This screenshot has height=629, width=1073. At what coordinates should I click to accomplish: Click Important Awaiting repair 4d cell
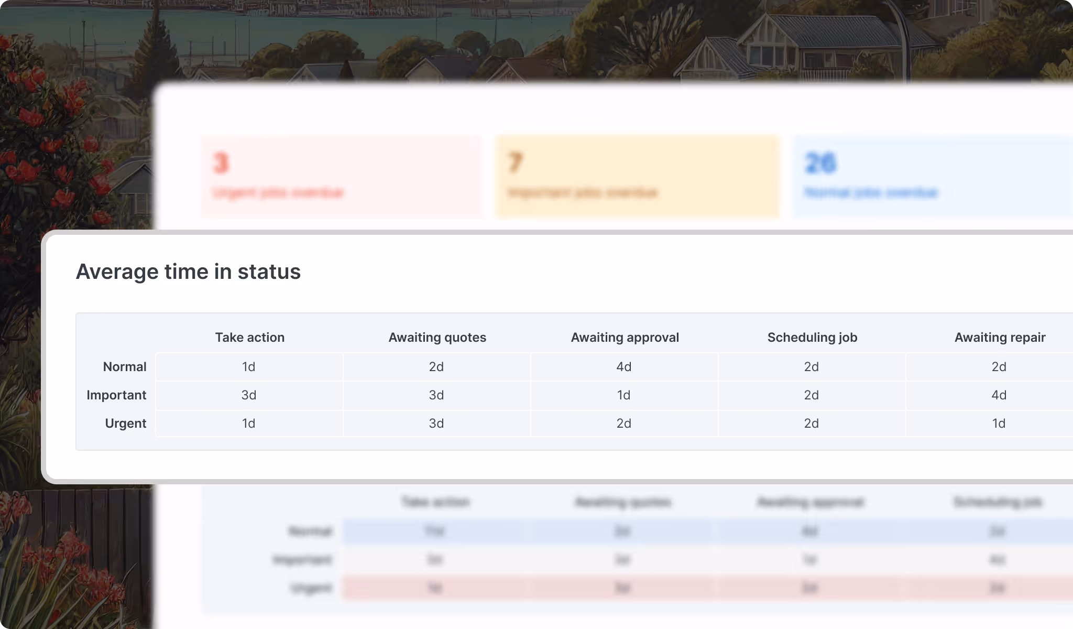pyautogui.click(x=999, y=395)
